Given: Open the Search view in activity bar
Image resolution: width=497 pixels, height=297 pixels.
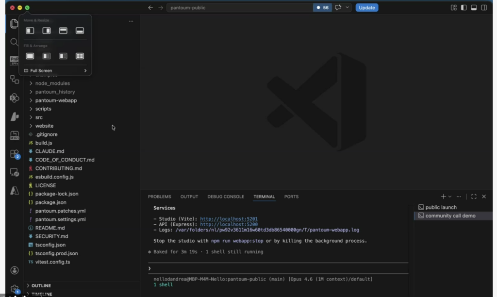Looking at the screenshot, I should tap(15, 42).
